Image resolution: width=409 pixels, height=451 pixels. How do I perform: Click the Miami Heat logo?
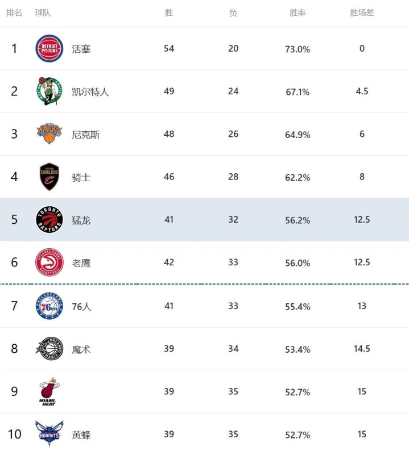49,391
